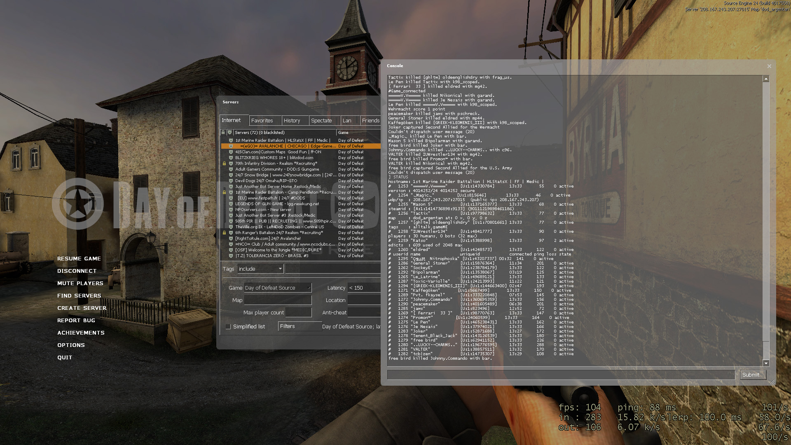Click shield icon of LEGENDS OF GUN GAME server
Viewport: 791px width, 445px height.
[231, 204]
